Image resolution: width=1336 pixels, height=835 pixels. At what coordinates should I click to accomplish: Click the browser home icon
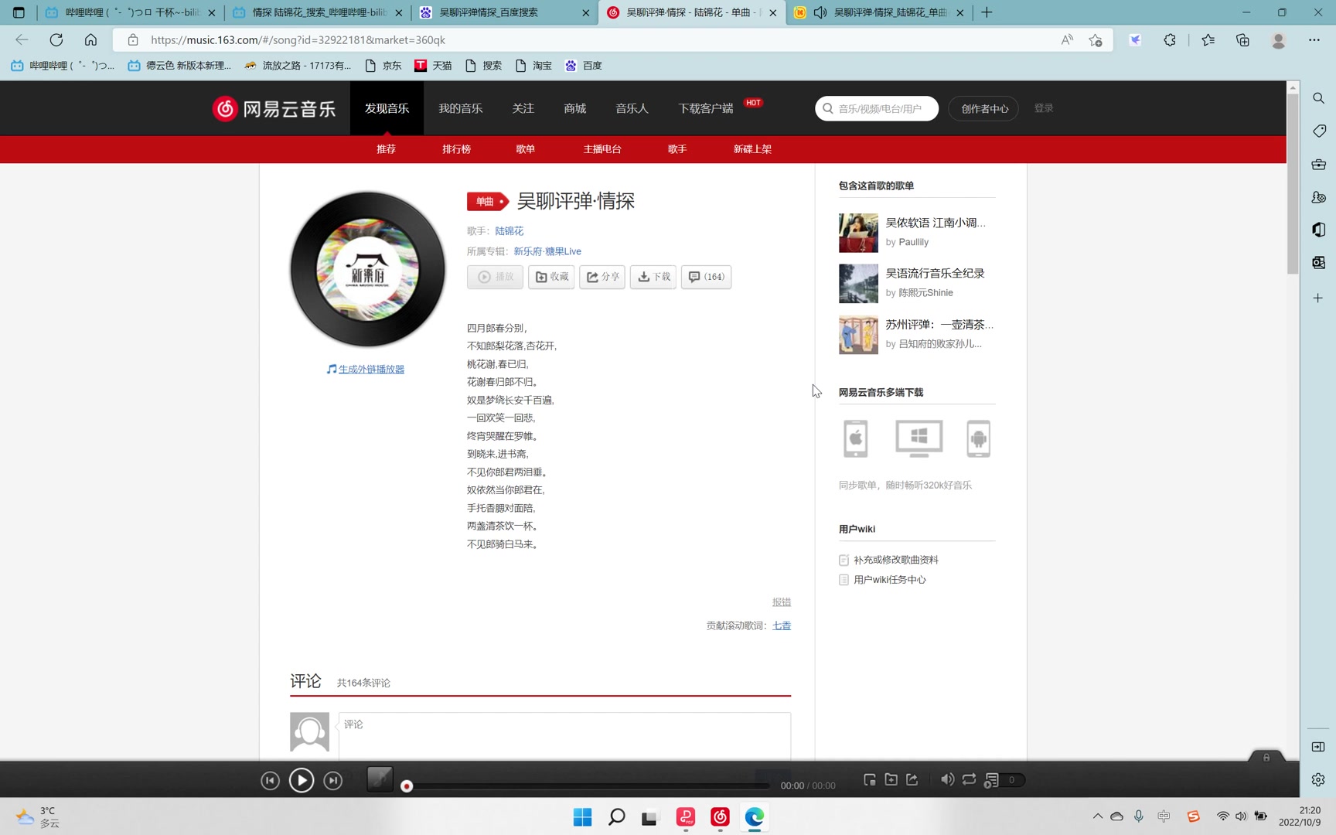click(x=90, y=39)
